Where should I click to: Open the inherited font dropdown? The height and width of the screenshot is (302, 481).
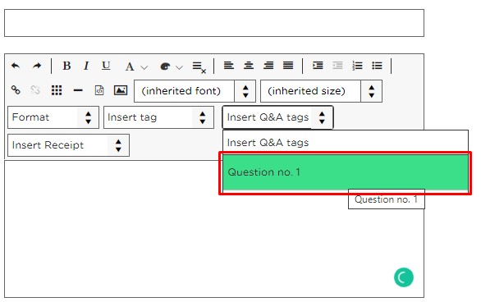pos(195,91)
